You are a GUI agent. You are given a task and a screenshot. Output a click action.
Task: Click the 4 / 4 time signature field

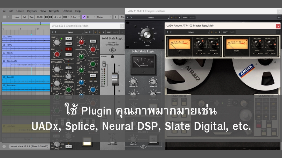tap(58, 17)
